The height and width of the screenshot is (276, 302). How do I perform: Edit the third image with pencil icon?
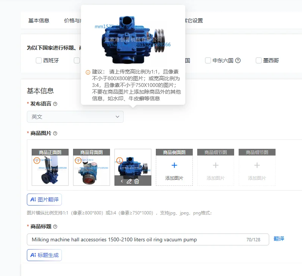[x=129, y=181]
